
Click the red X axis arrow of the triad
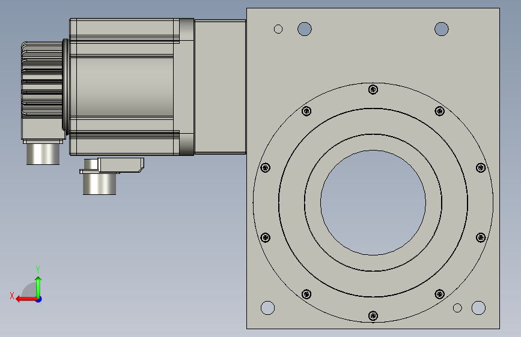point(26,299)
